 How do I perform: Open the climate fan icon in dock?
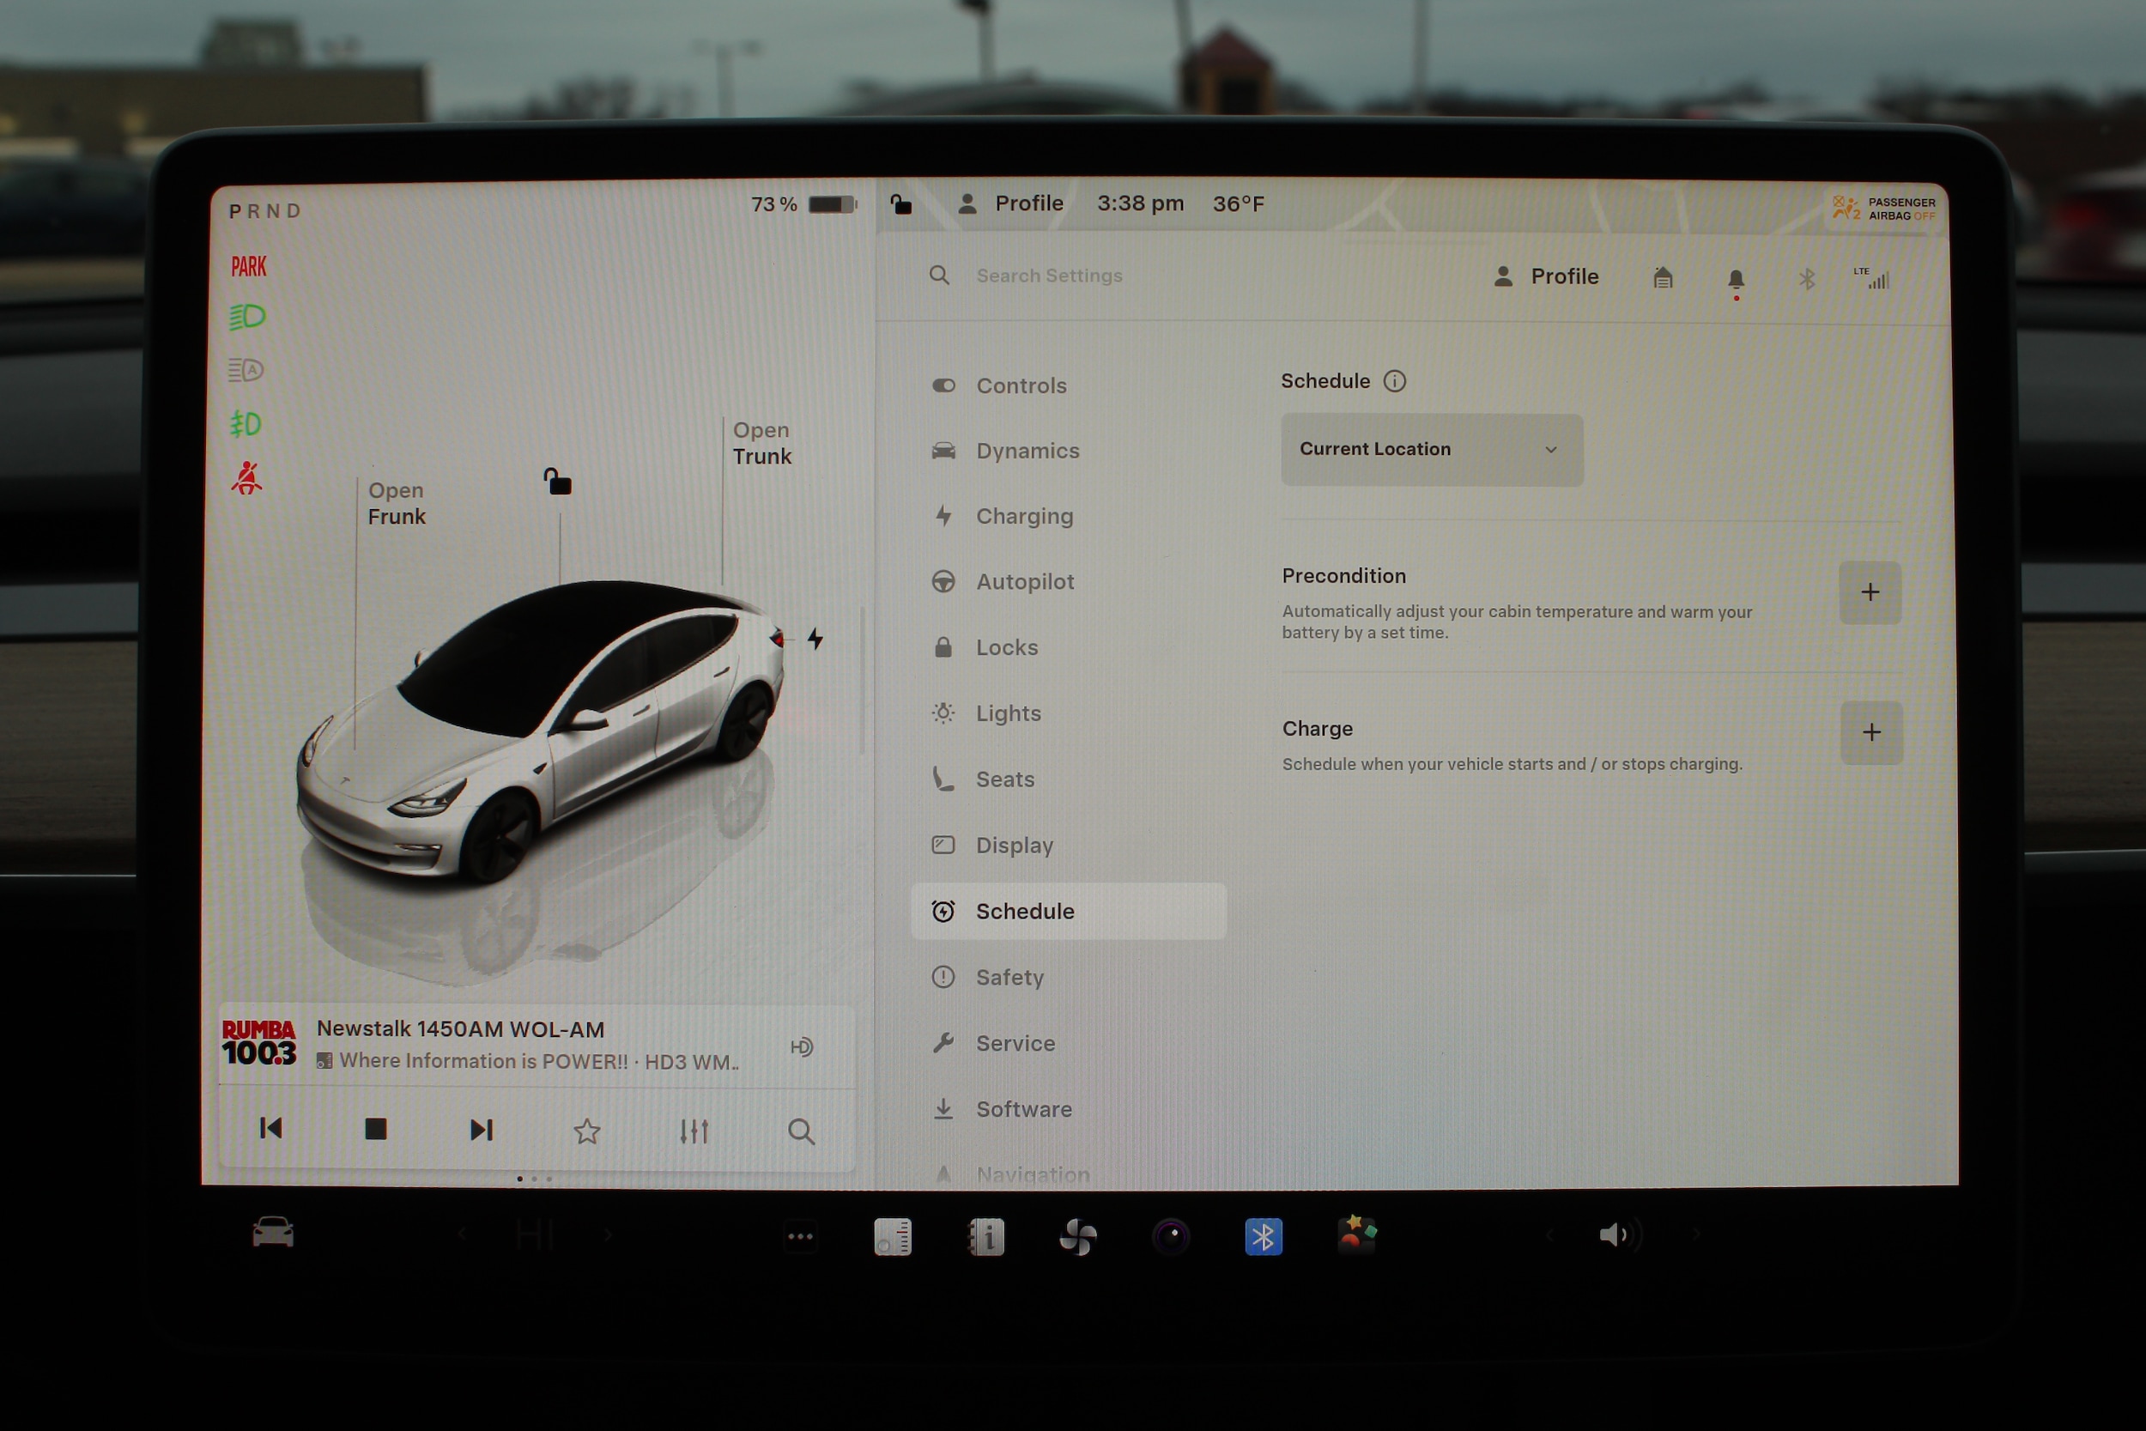1077,1237
